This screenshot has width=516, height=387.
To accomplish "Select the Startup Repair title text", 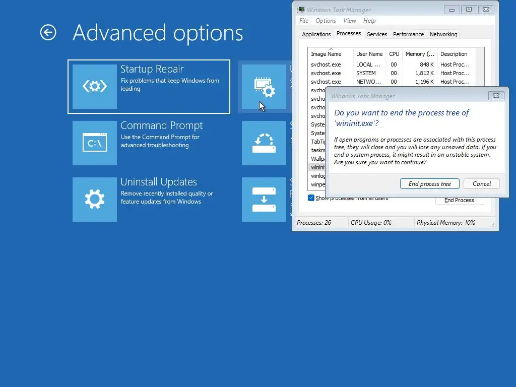I will [x=152, y=69].
